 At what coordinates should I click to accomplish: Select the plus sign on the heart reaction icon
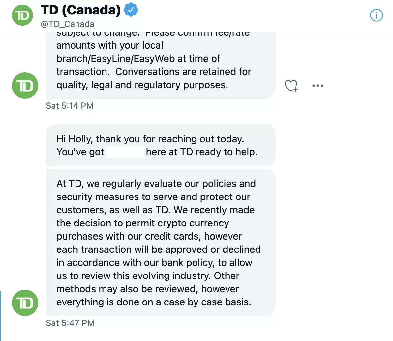click(296, 89)
